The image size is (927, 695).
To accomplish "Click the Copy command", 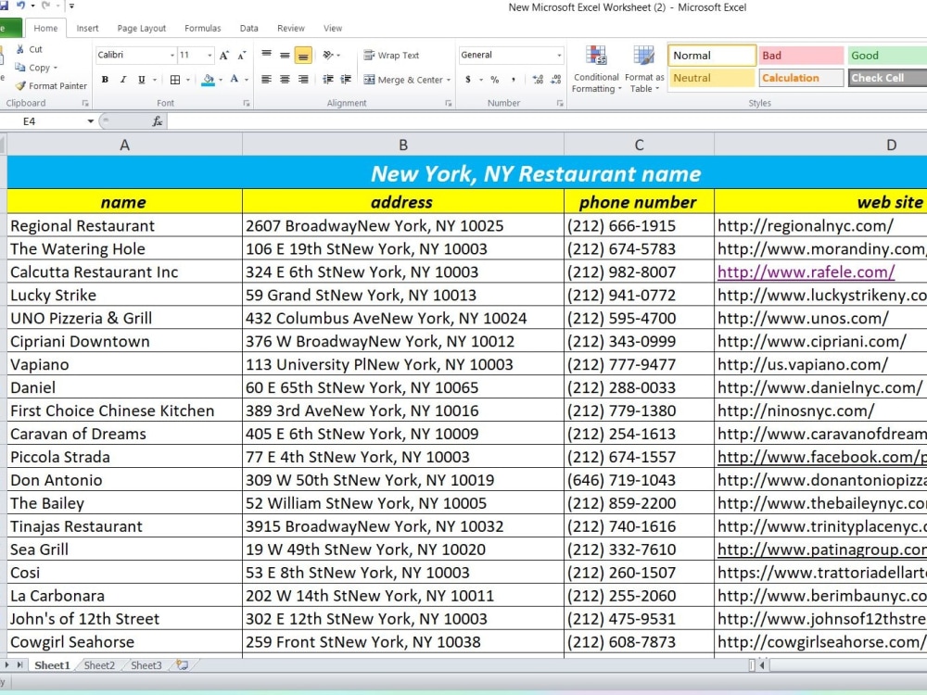I will click(35, 68).
